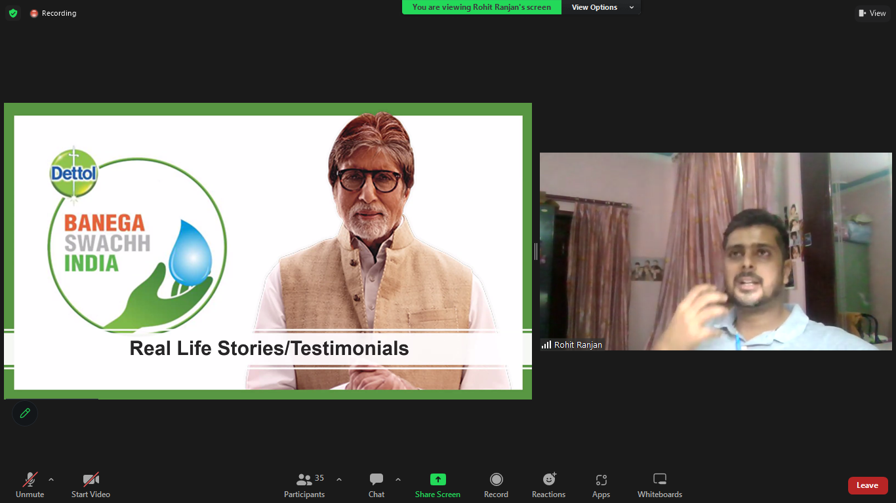The image size is (896, 503).
Task: Expand audio settings arrow beside Unmute
Action: tap(51, 479)
